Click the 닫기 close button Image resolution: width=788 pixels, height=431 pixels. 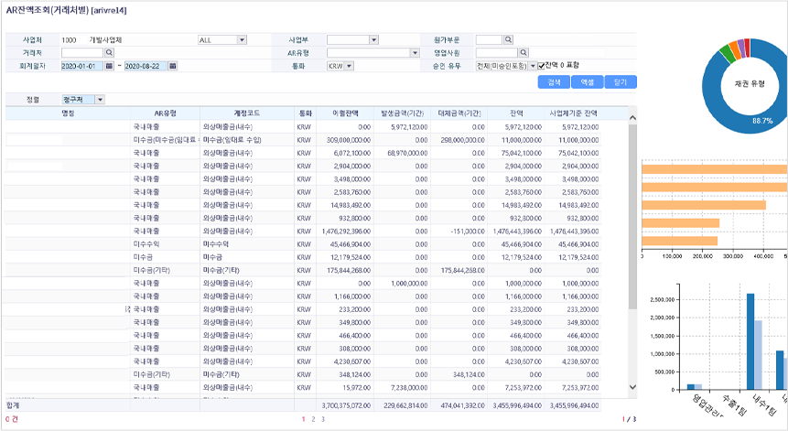[620, 82]
